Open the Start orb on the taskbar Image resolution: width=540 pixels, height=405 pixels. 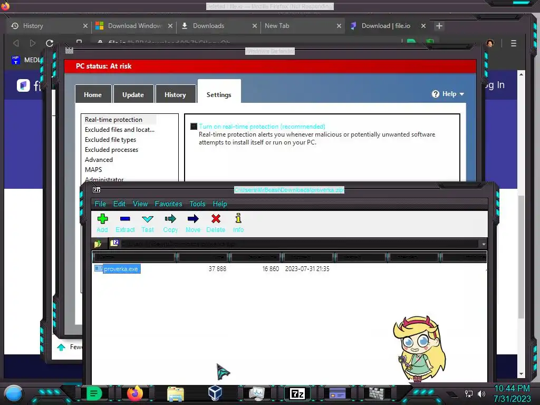[14, 393]
